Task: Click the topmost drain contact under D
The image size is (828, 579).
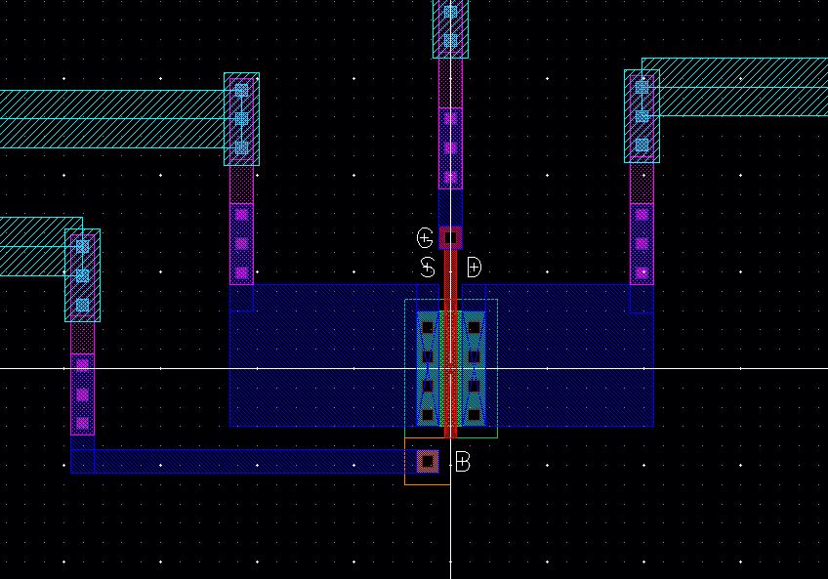Action: [474, 328]
